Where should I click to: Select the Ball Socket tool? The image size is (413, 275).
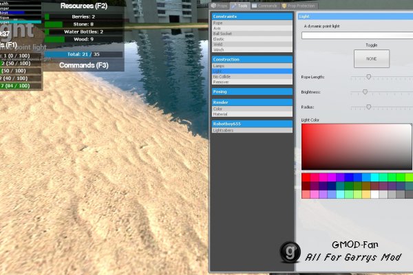pyautogui.click(x=252, y=34)
